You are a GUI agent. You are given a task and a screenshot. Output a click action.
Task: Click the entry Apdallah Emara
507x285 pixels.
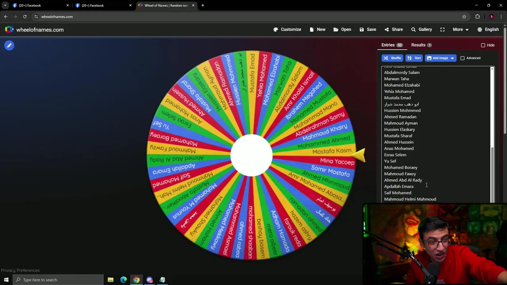(399, 186)
